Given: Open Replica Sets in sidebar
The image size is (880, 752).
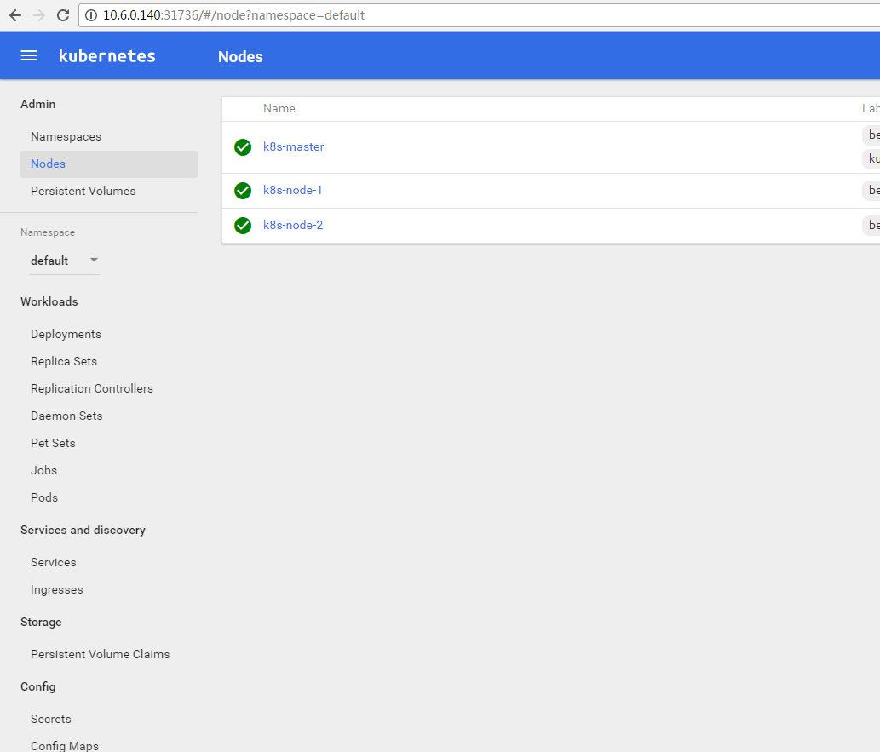Looking at the screenshot, I should click(64, 361).
